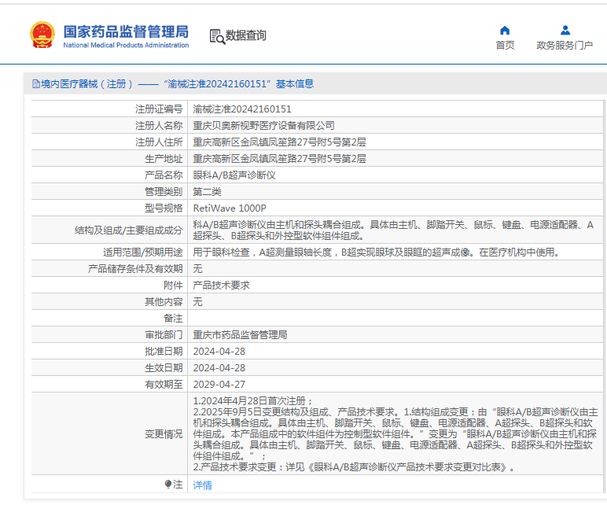Click the national emblem logo
The height and width of the screenshot is (505, 607).
42,35
